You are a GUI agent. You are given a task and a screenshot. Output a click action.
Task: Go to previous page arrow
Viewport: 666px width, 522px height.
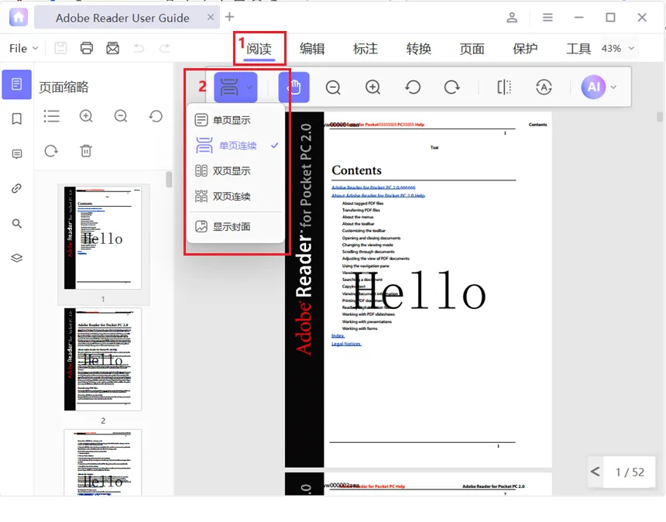(x=595, y=472)
